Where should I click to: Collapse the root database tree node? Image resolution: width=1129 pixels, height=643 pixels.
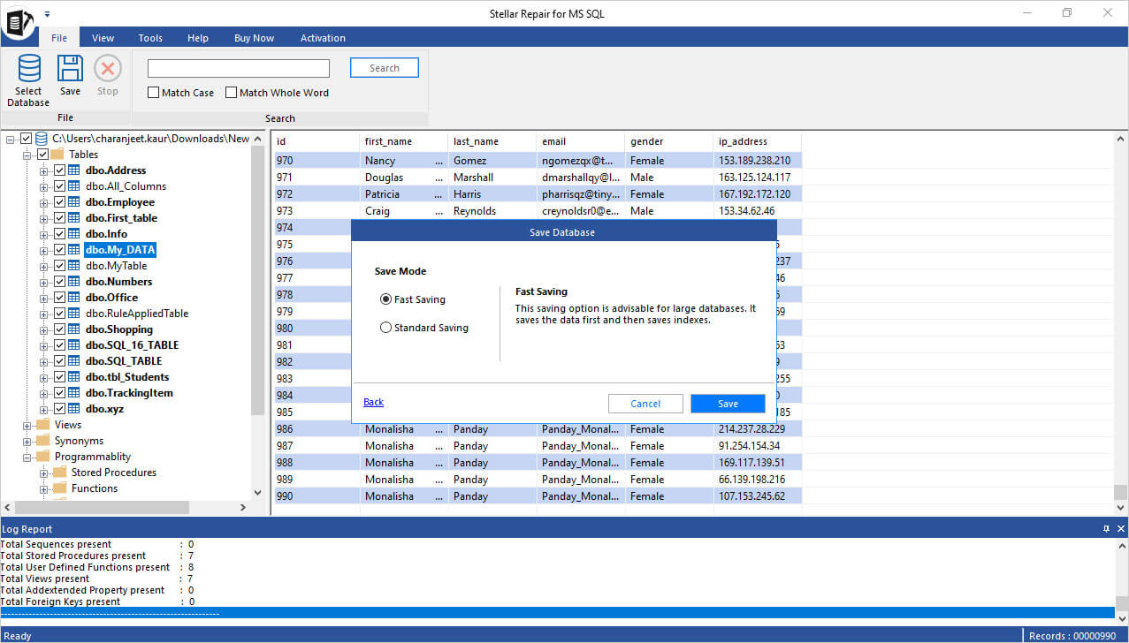click(x=11, y=139)
